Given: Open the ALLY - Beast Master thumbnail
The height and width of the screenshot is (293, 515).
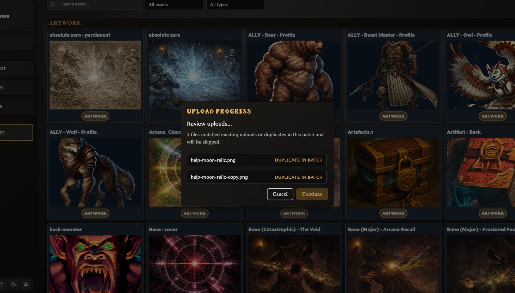Looking at the screenshot, I should (393, 75).
